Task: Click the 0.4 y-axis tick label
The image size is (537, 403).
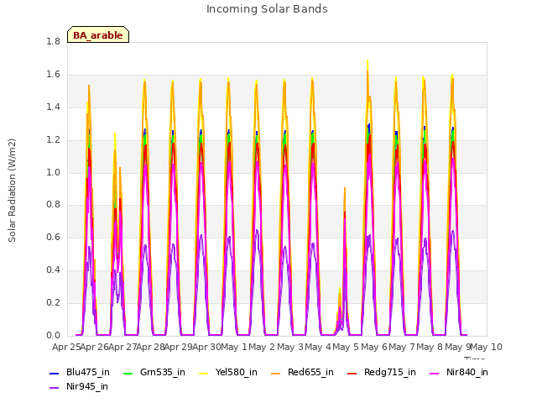Action: pos(53,270)
